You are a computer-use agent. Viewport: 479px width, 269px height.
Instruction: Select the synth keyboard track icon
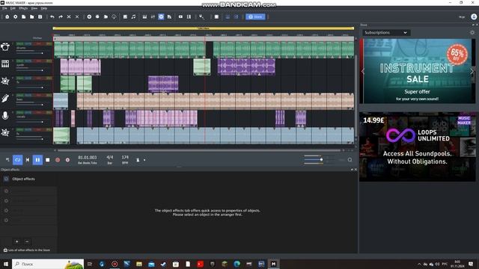[x=5, y=64]
